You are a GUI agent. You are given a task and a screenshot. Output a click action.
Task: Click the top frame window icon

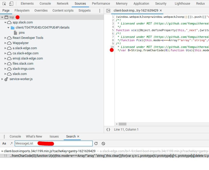6,17
